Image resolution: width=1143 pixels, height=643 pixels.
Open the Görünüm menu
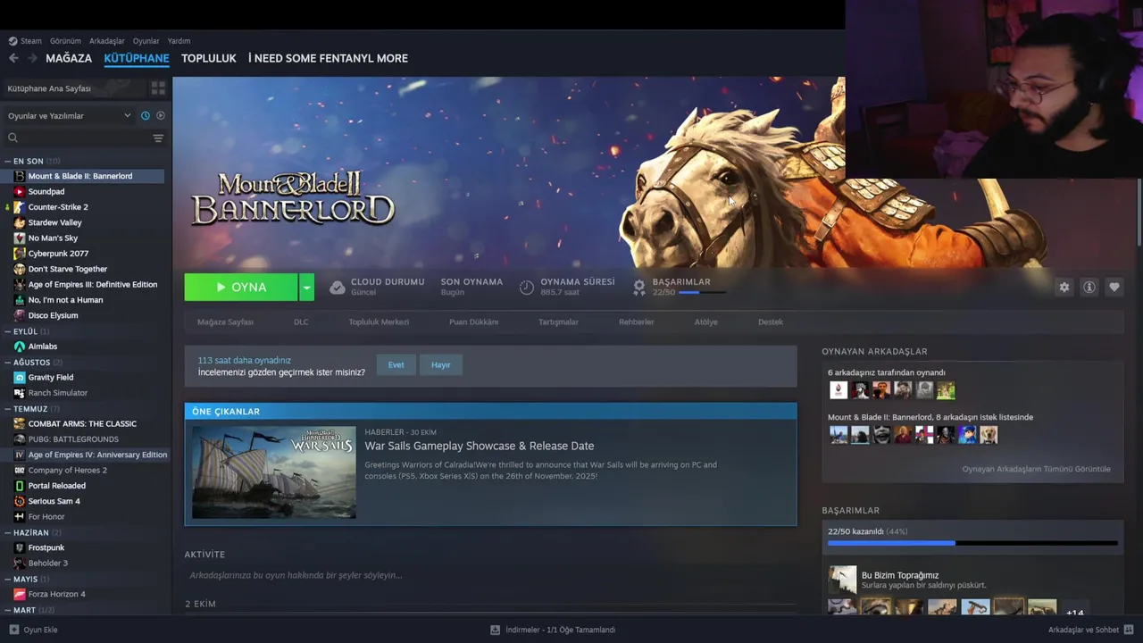point(65,41)
